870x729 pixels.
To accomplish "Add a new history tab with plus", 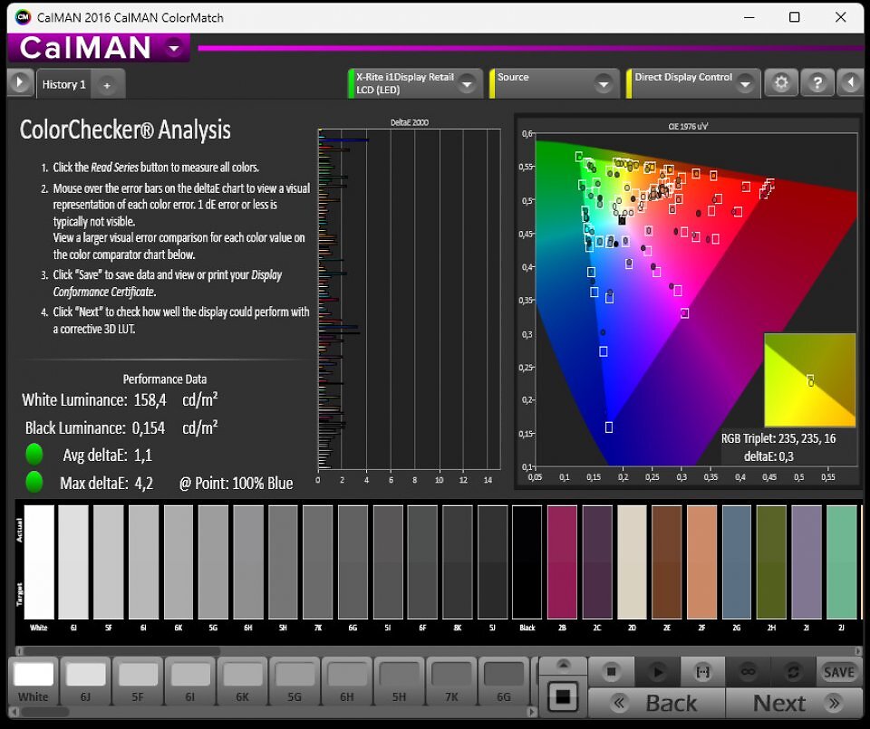I will [107, 85].
